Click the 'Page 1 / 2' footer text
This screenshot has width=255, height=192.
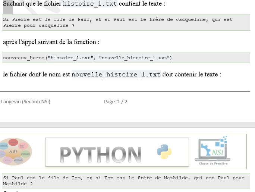tap(116, 102)
